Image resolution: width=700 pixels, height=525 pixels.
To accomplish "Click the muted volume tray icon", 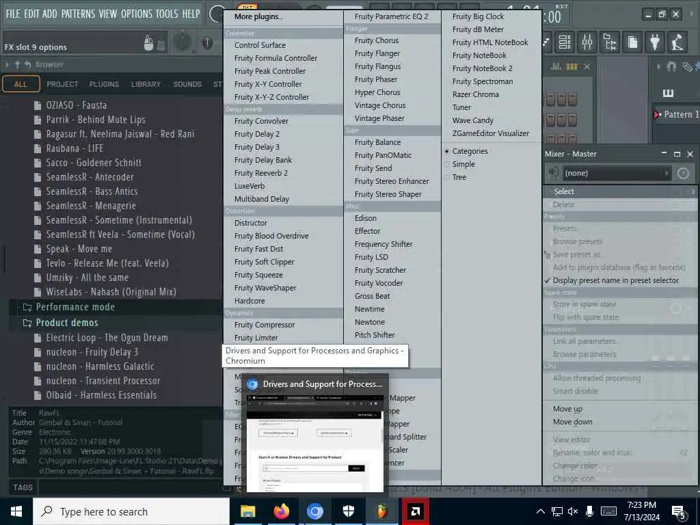I will (x=573, y=511).
